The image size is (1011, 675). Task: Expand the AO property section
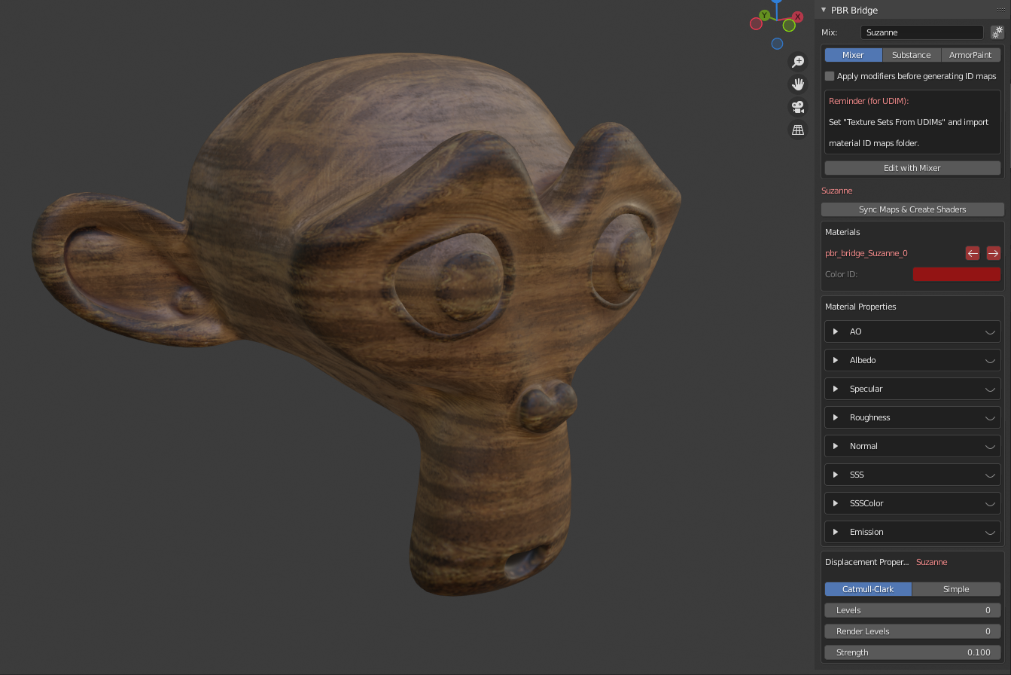click(836, 331)
